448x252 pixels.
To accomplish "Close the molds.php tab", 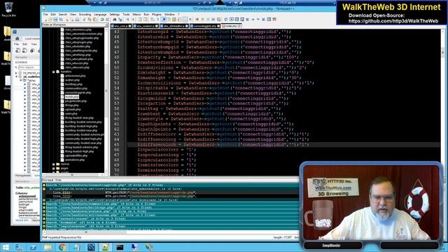I will [x=239, y=26].
